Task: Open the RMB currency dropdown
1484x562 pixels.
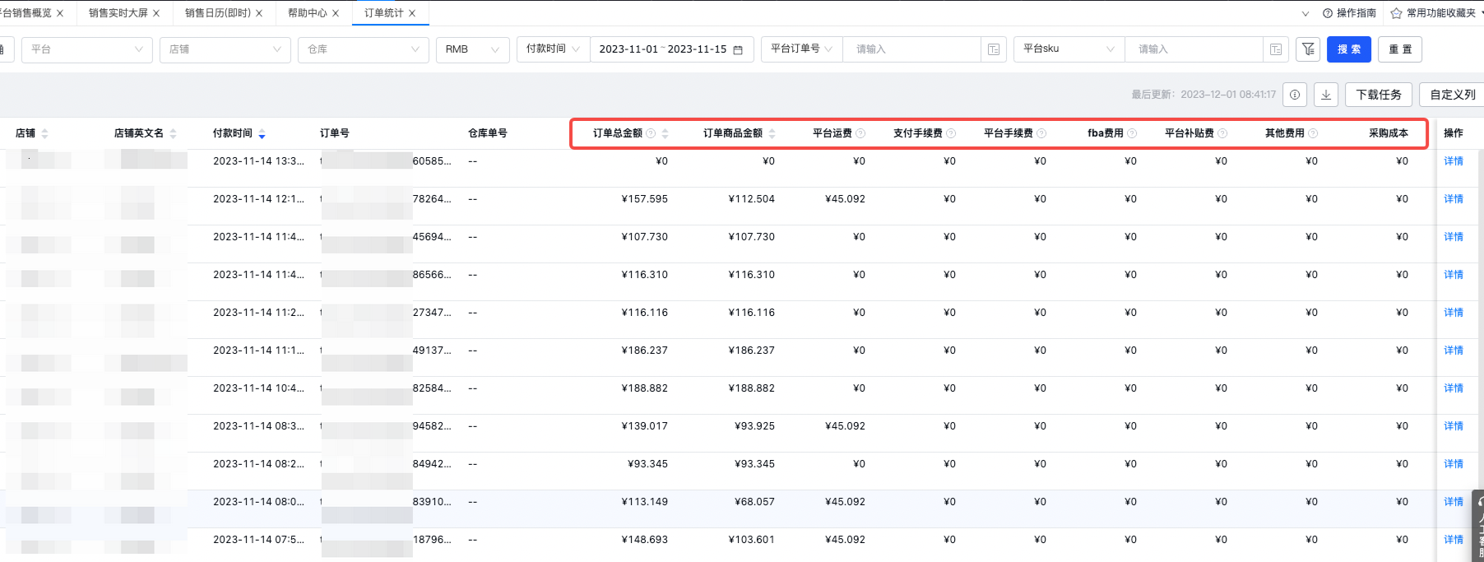Action: (472, 49)
